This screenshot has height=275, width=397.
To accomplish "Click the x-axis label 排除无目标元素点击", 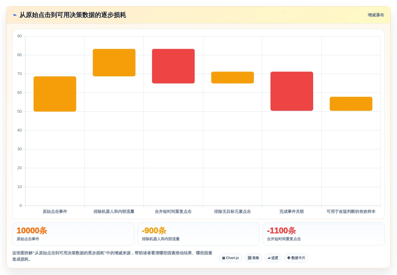I will pyautogui.click(x=232, y=212).
